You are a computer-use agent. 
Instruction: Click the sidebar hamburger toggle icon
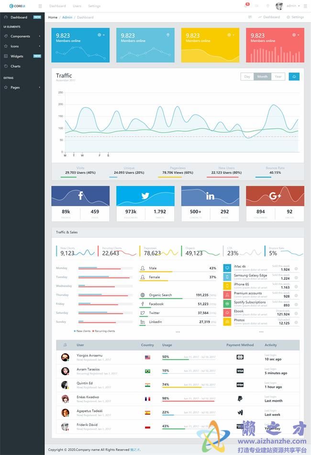40,6
